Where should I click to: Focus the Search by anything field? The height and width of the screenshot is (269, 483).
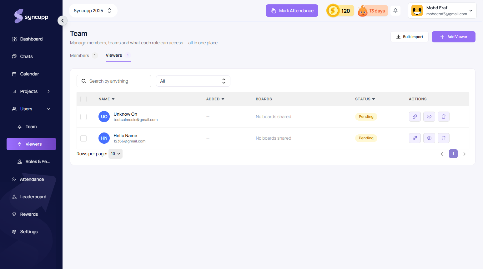click(114, 81)
